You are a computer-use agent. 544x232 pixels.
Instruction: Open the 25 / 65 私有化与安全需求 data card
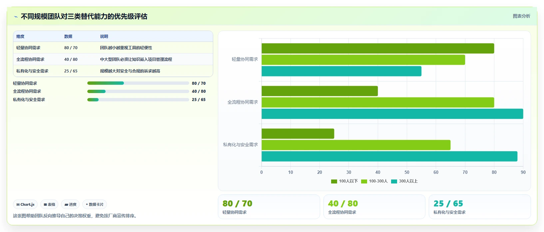(480, 207)
